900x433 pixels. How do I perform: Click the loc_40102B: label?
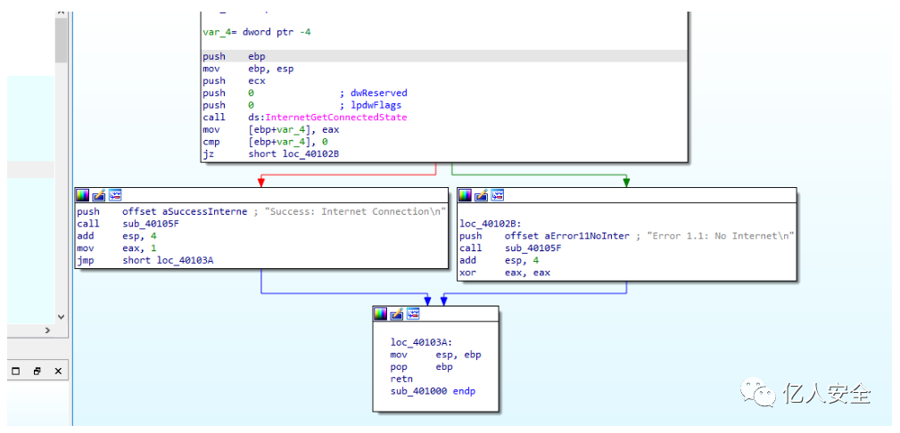[489, 225]
